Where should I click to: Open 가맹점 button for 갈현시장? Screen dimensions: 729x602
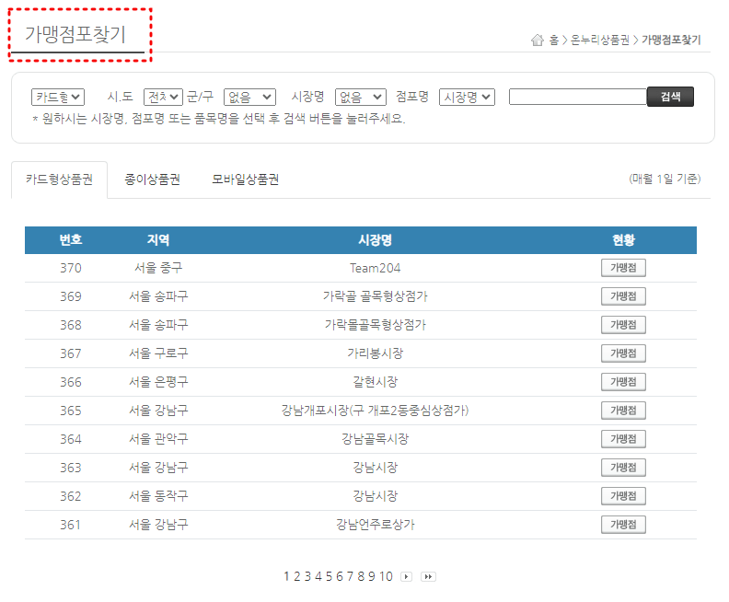point(623,382)
